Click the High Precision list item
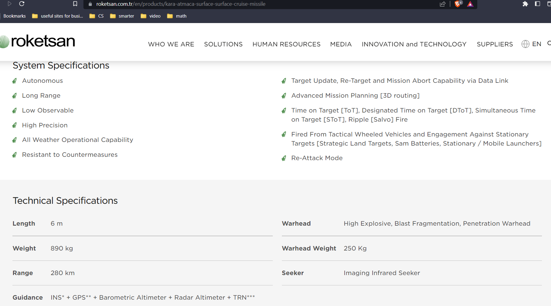The width and height of the screenshot is (551, 306). pyautogui.click(x=45, y=125)
